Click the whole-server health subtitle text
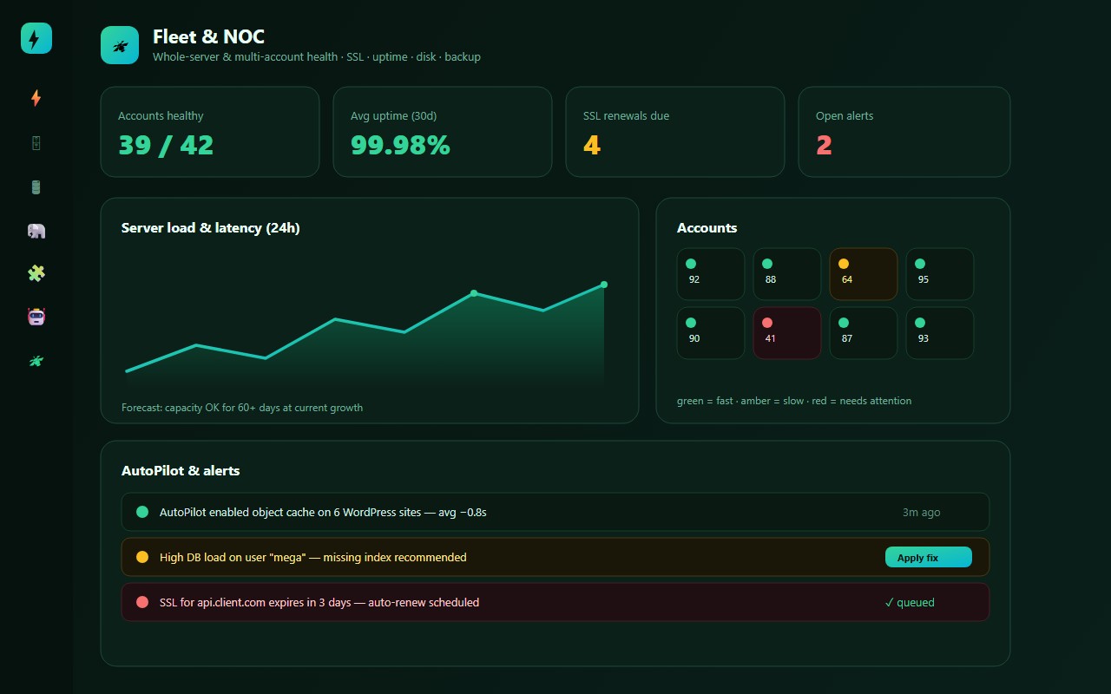 tap(317, 57)
